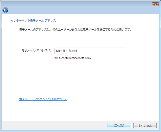
Task: Click the 例: prefix before the sample address
Action: point(56,58)
